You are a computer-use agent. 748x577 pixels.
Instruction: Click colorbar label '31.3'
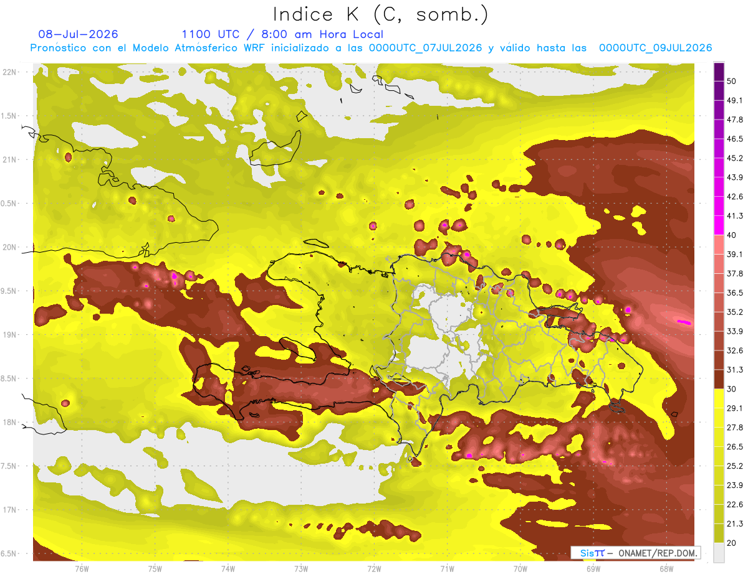pyautogui.click(x=734, y=370)
